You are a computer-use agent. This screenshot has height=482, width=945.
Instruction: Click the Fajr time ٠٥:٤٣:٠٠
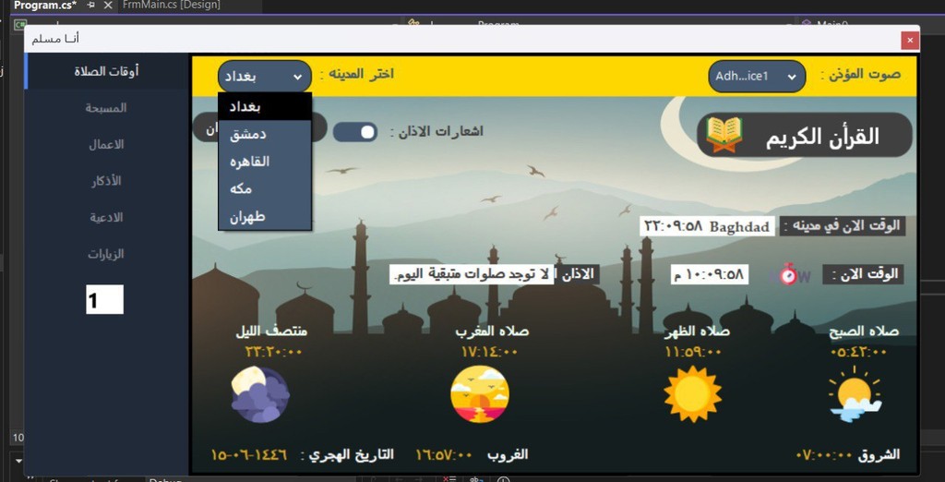click(x=858, y=352)
